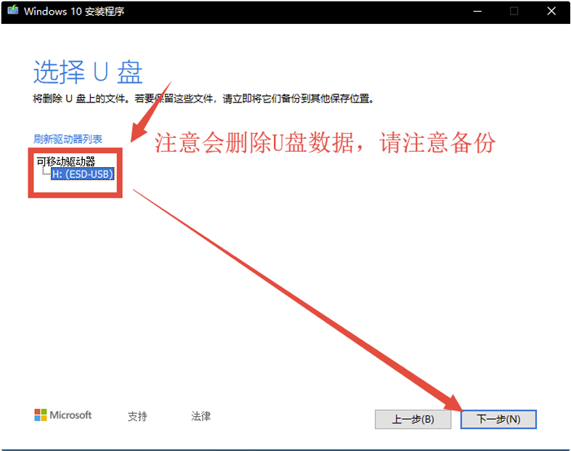
Task: Click the Windows 10 setup icon in title bar
Action: [x=12, y=12]
